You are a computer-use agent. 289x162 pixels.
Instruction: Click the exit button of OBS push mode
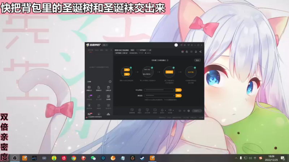(197, 60)
